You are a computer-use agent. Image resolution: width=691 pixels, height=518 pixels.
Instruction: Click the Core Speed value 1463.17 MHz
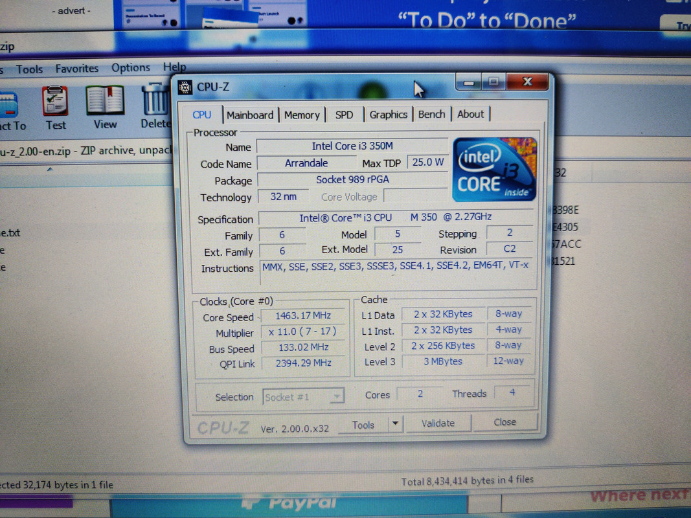coord(303,316)
